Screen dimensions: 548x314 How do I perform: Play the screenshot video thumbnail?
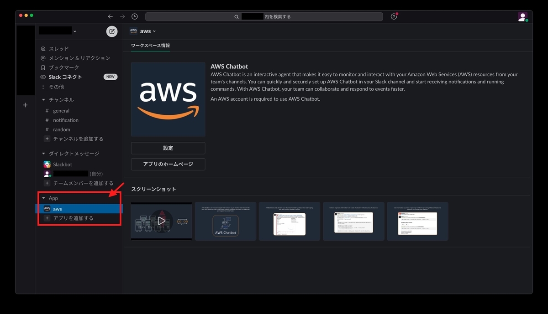pos(161,221)
